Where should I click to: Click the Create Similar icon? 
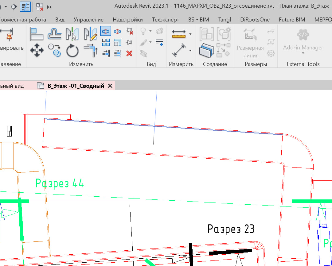coord(223,50)
